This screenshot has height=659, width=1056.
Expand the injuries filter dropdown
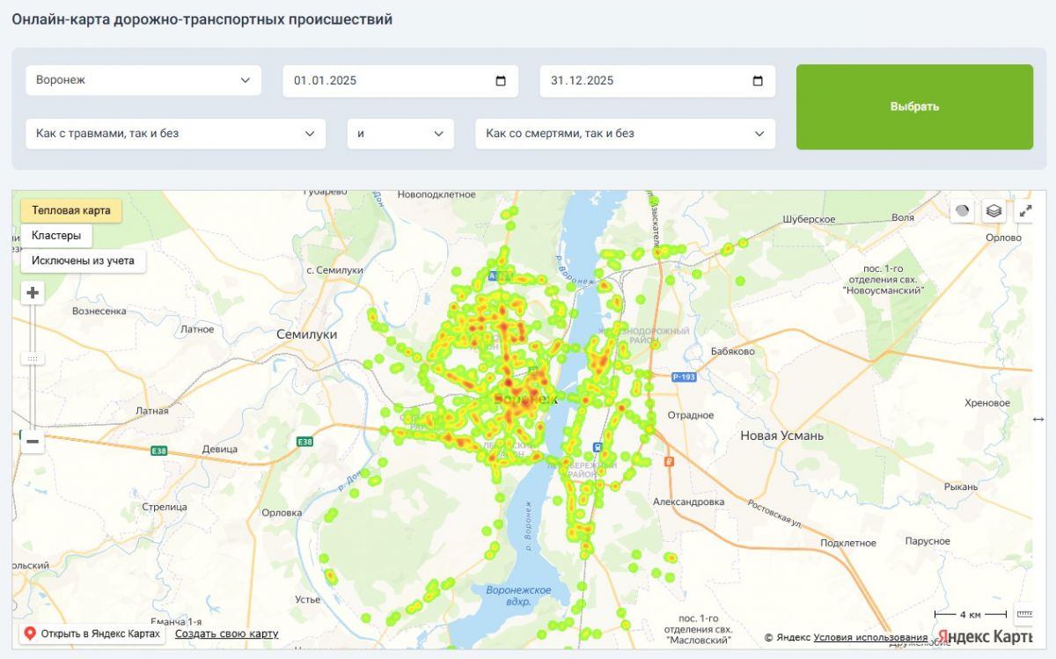click(175, 134)
